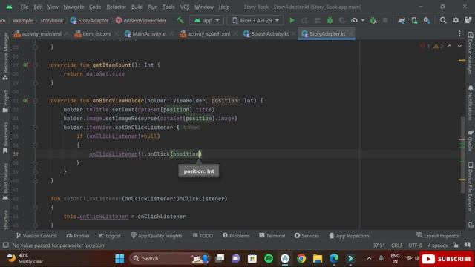The image size is (475, 267).
Task: Click onBindViewHolder in breadcrumb bar
Action: [x=141, y=20]
